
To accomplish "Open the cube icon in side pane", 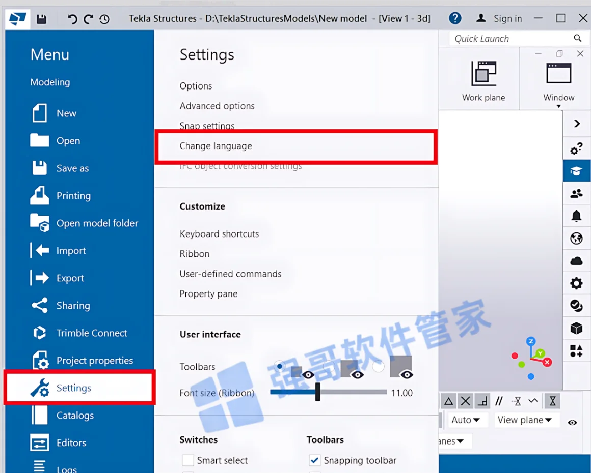I will [x=576, y=328].
